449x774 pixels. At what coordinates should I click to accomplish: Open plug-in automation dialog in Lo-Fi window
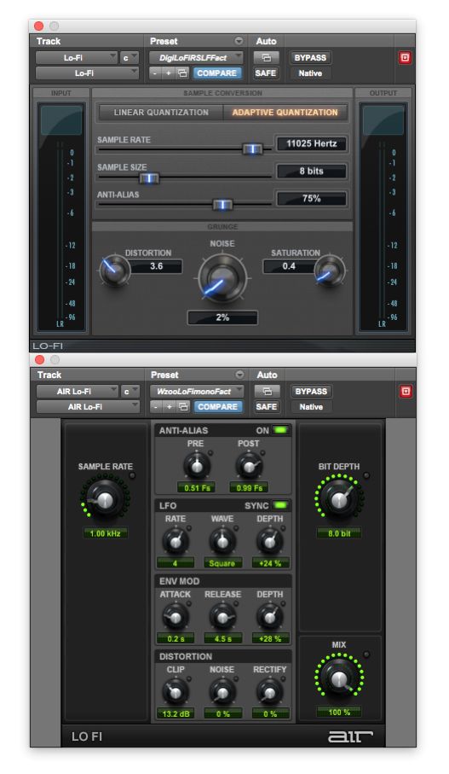coord(266,58)
